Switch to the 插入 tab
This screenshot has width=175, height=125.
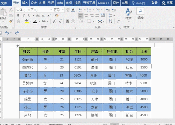pos(25,3)
